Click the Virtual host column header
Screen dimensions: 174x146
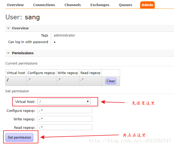(x=16, y=73)
